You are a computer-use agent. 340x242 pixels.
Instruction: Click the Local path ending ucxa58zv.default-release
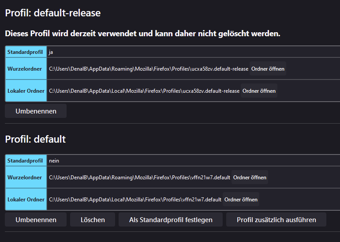click(x=144, y=91)
